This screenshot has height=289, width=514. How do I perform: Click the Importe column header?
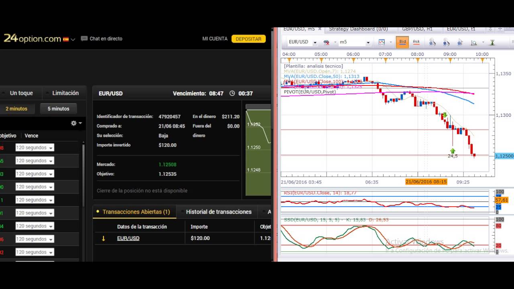(x=199, y=227)
